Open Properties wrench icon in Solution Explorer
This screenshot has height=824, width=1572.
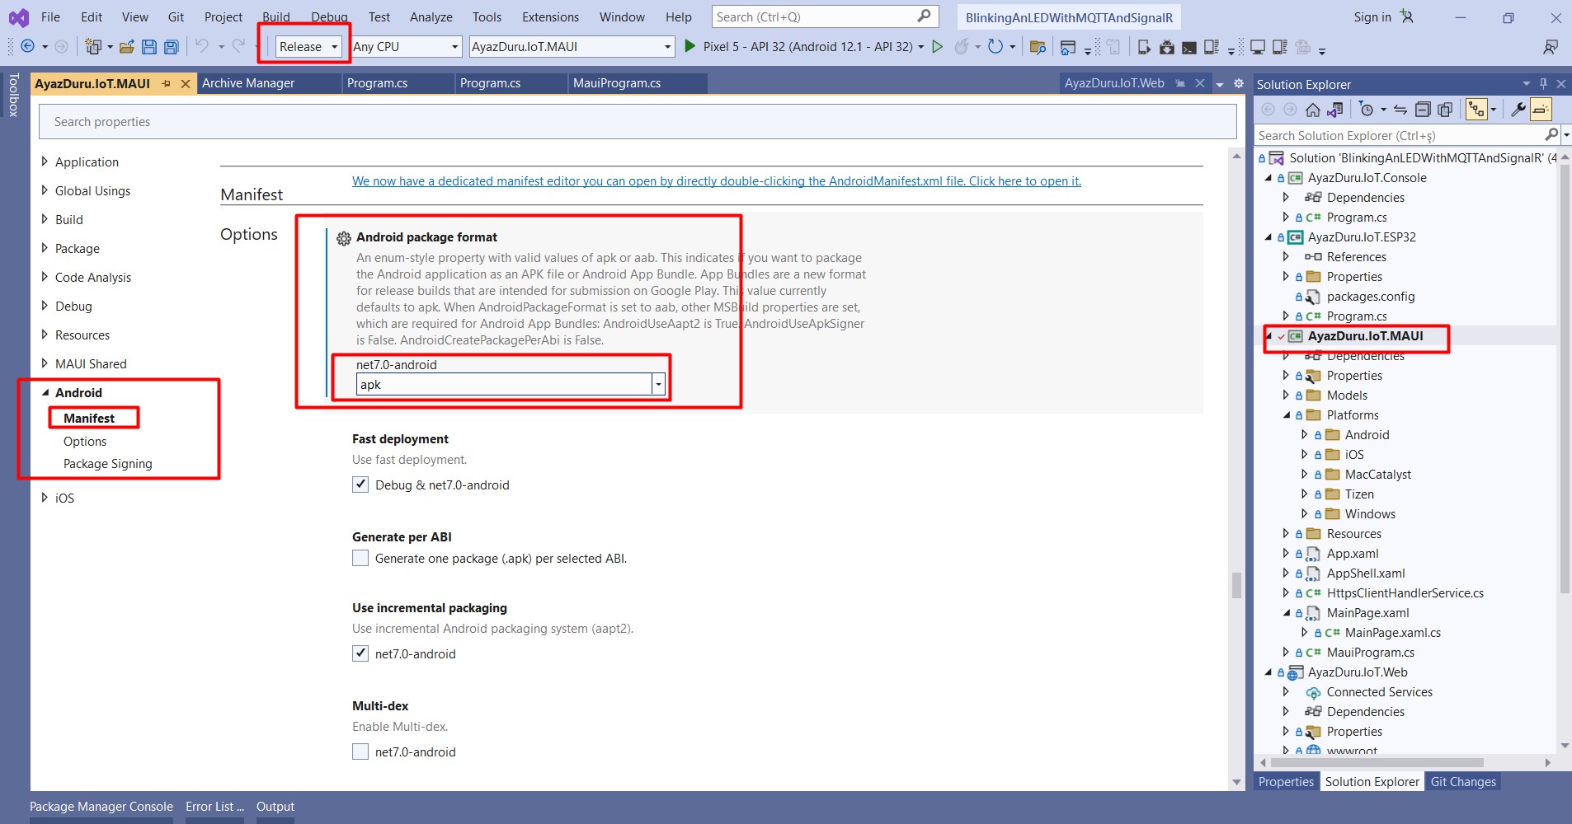(1518, 110)
